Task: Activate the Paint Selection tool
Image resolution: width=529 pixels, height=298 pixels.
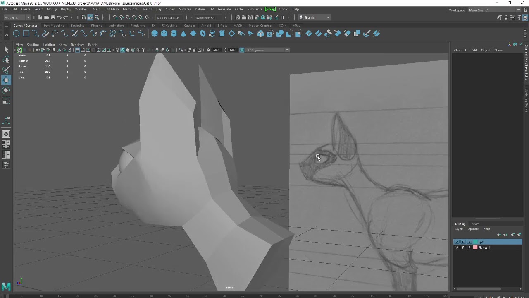Action: tap(6, 70)
